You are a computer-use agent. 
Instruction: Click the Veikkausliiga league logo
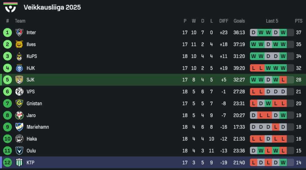click(11, 7)
